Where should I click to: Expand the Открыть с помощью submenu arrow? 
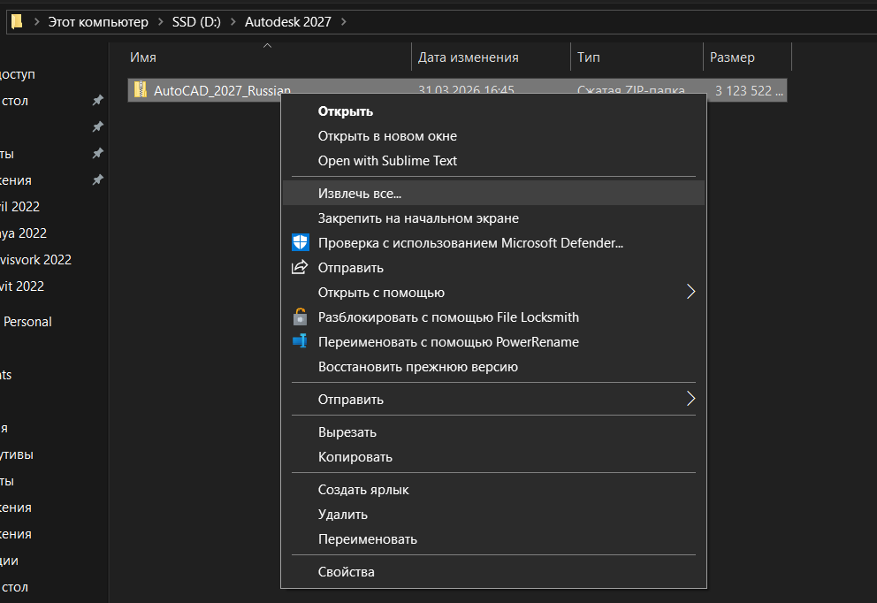pos(690,292)
